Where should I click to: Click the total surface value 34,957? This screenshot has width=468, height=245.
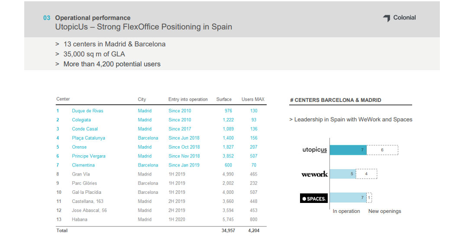[x=228, y=231]
